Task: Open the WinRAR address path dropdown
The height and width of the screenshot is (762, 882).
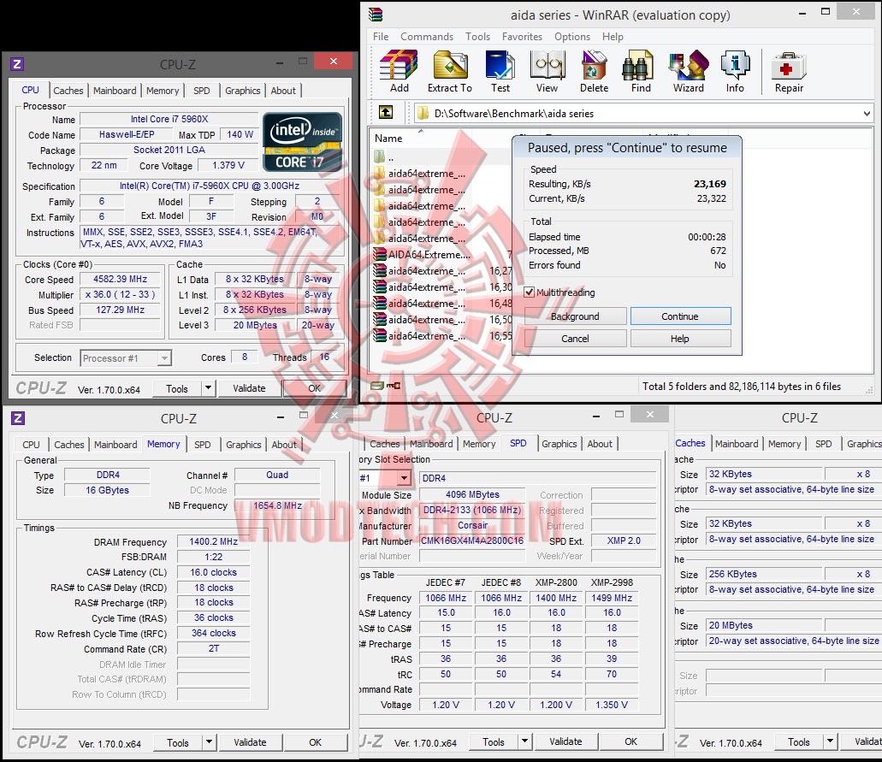Action: click(867, 114)
